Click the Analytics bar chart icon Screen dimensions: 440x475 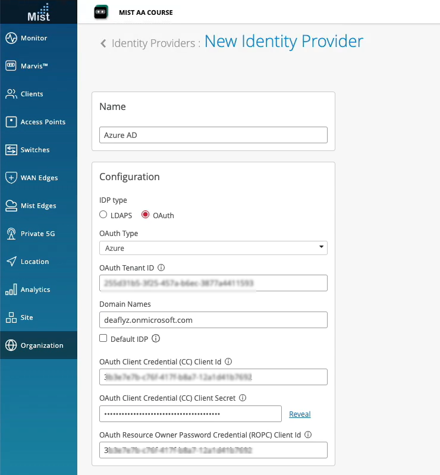[x=11, y=290]
